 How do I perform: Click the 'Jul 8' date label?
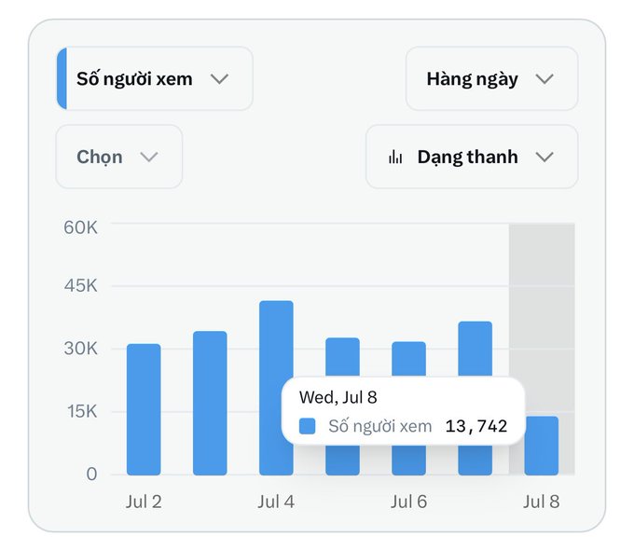[542, 502]
